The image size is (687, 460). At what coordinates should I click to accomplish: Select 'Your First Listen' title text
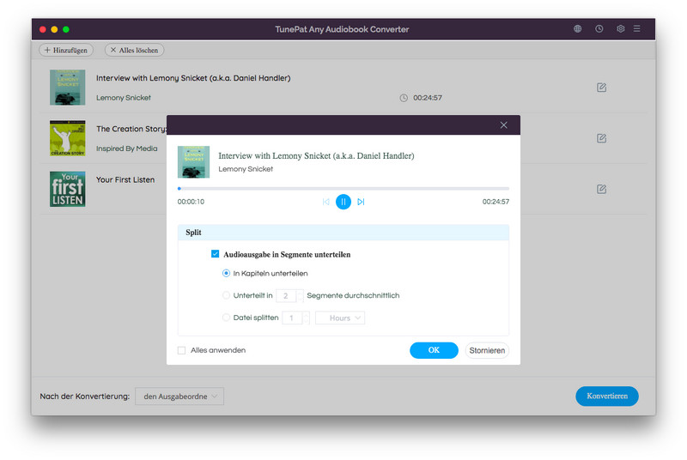[125, 180]
